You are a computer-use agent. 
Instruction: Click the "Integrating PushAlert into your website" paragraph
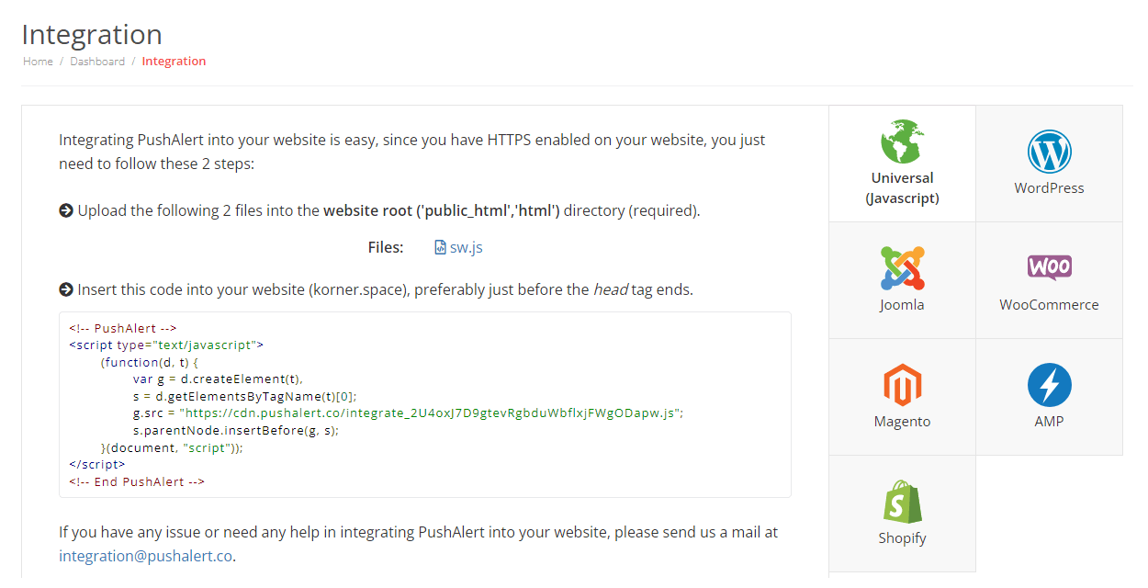coord(412,152)
